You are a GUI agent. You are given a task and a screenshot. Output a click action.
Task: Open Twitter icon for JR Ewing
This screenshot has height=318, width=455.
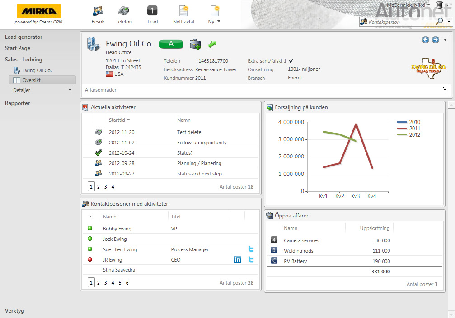coord(251,259)
